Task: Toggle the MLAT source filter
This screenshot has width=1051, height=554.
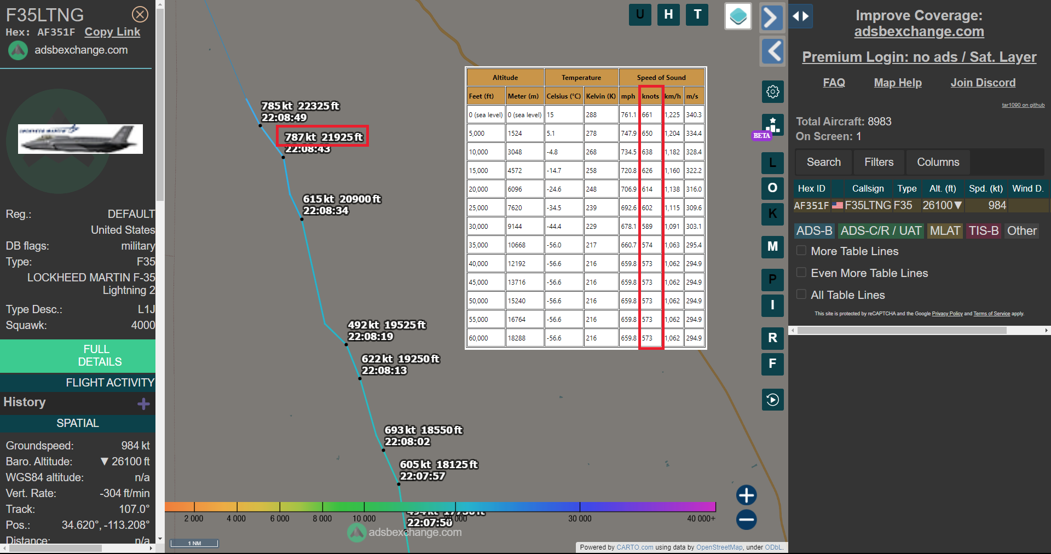Action: click(945, 231)
